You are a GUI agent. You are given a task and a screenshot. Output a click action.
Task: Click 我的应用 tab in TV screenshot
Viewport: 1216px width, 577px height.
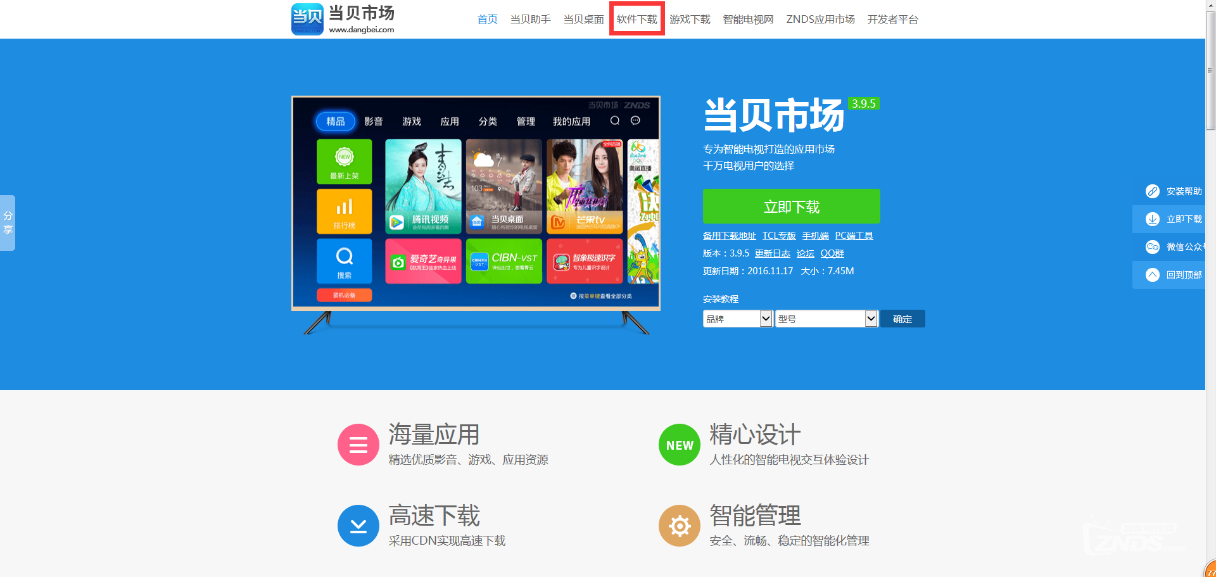[x=571, y=122]
